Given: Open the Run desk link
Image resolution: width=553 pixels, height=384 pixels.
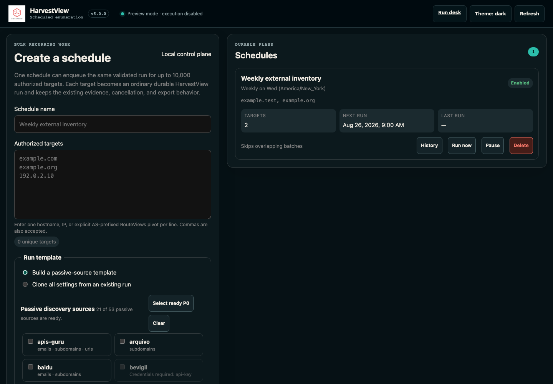Looking at the screenshot, I should click(449, 13).
